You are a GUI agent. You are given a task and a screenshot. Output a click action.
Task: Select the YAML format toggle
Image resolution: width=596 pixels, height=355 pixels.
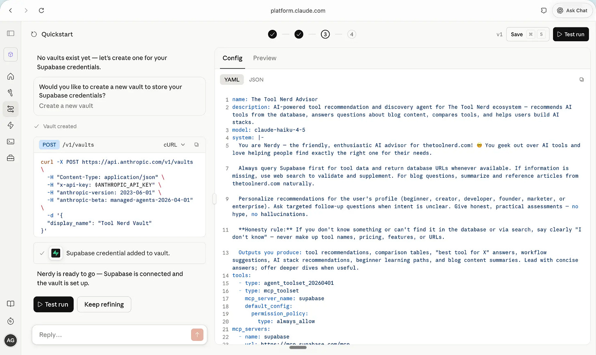tap(232, 80)
